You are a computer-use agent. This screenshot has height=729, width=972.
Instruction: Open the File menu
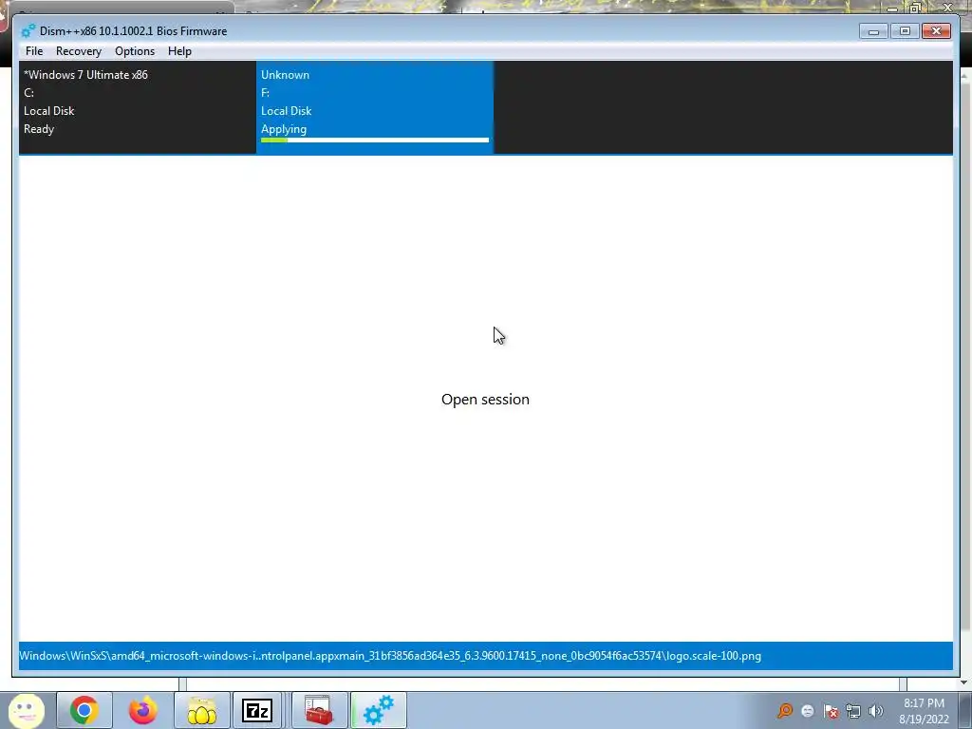[x=34, y=51]
